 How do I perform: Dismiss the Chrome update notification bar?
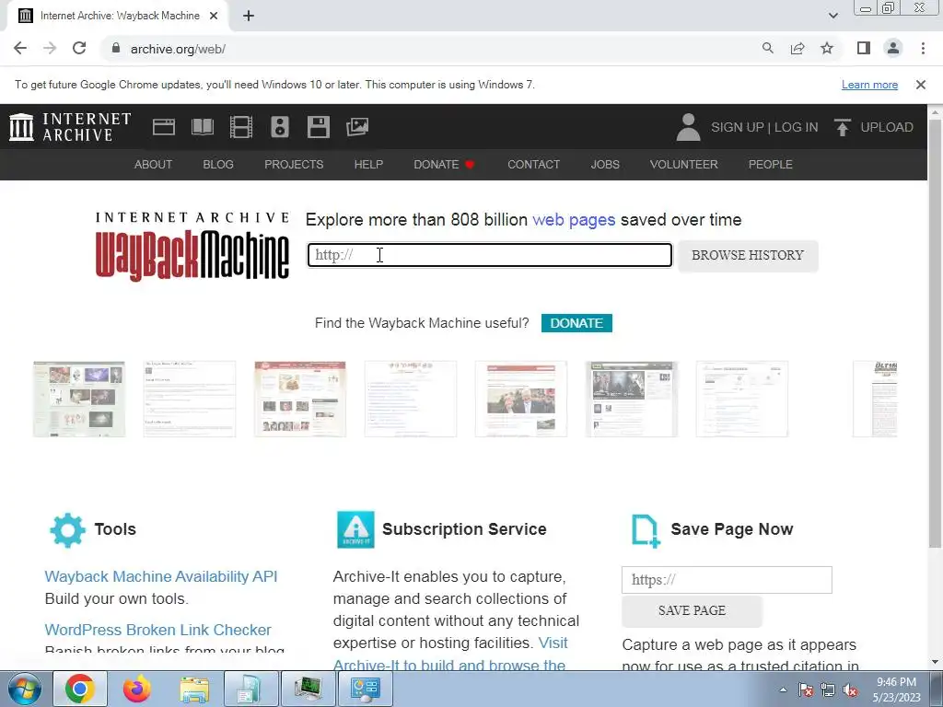(x=921, y=85)
